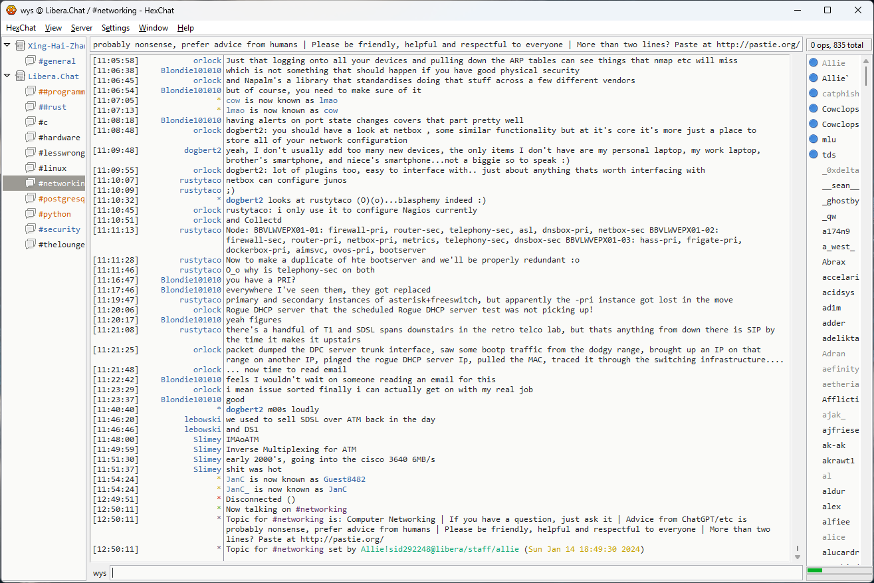Click the #python channel icon
874x583 pixels.
click(x=31, y=214)
